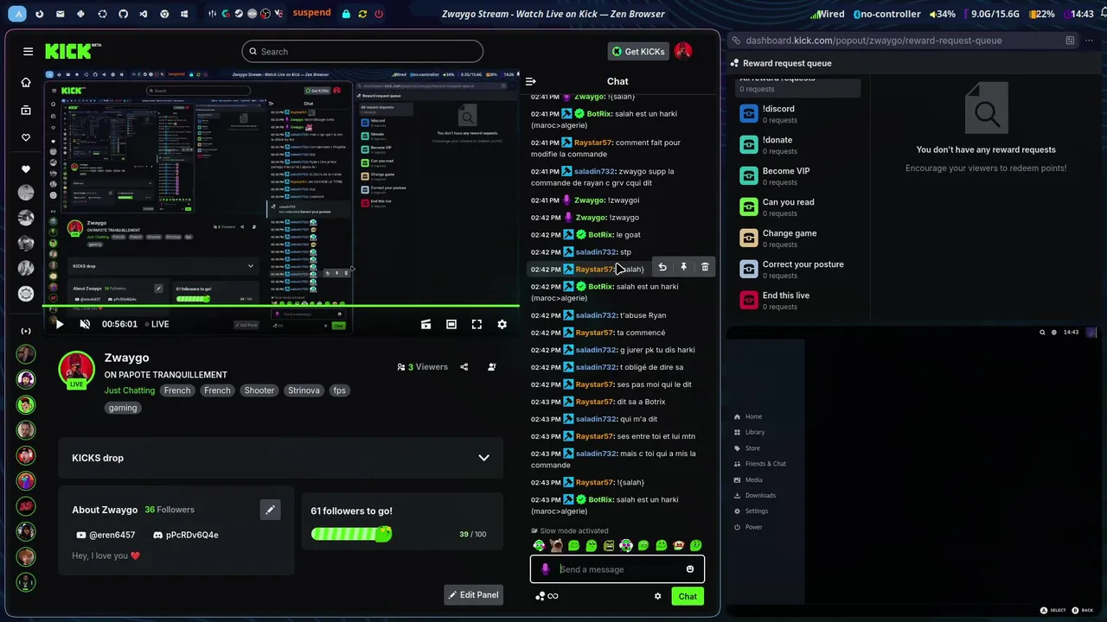Select the Shooter tag
The height and width of the screenshot is (622, 1107).
259,390
